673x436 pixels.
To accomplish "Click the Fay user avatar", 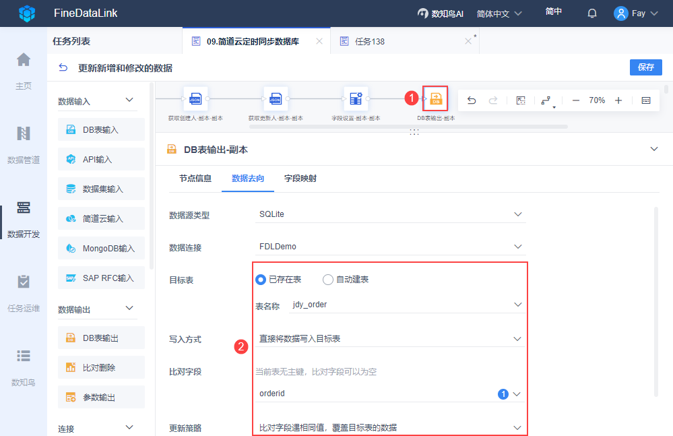I will [620, 13].
